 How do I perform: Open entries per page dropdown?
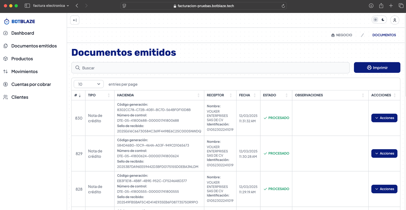pyautogui.click(x=89, y=84)
